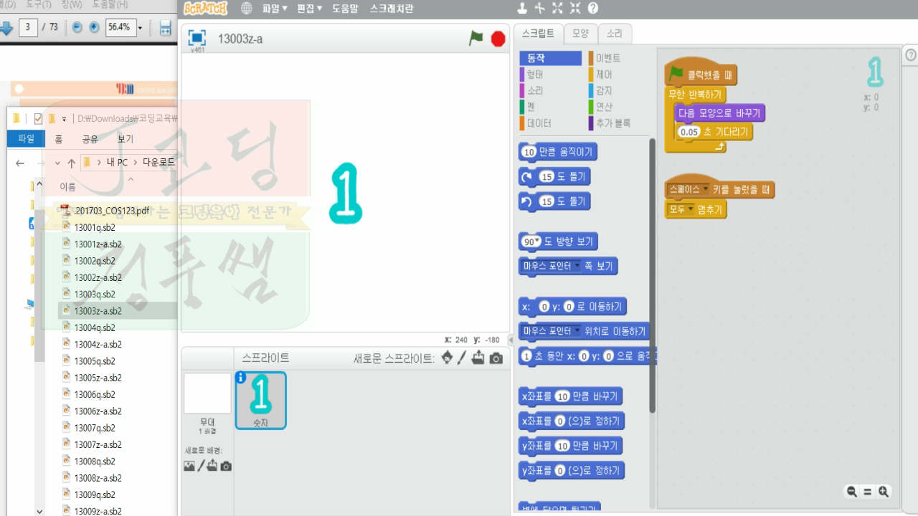Select the 숫자 sprite thumbnail

tap(260, 400)
